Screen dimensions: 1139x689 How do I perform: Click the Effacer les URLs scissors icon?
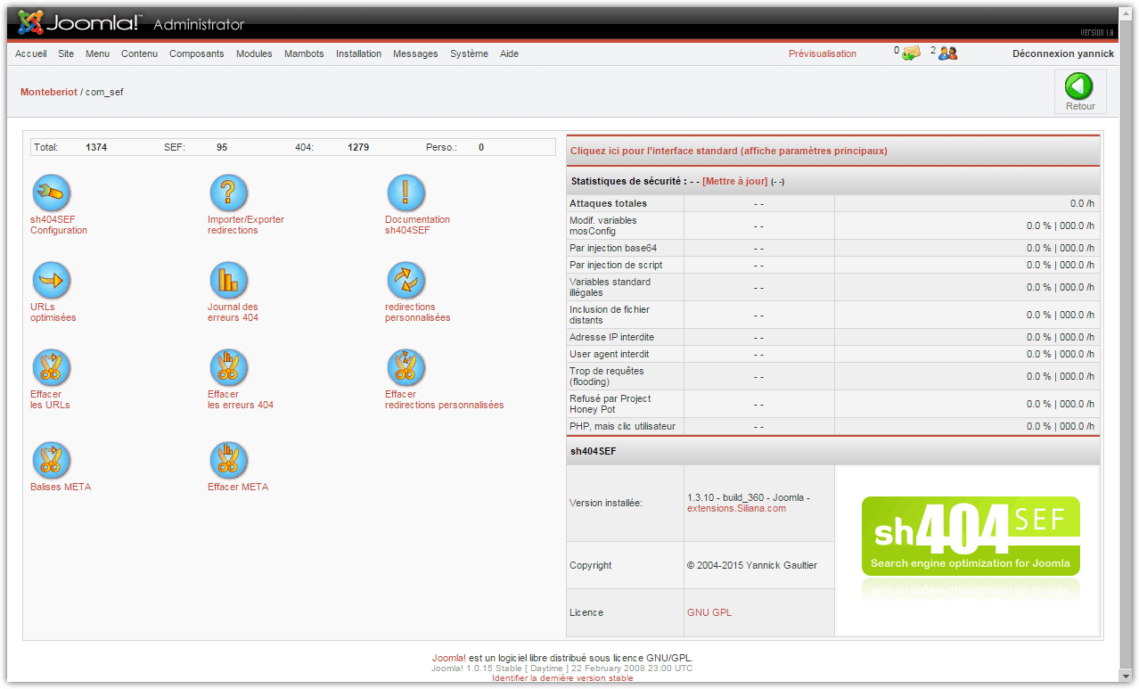click(x=51, y=367)
